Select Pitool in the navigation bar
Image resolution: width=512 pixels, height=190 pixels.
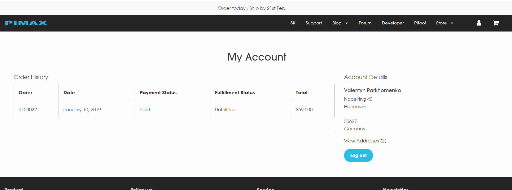point(420,23)
